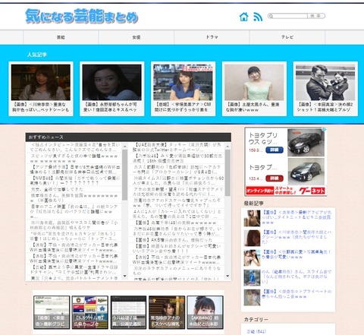Open the 【NMB48】 news item
364x335 pixels.
click(75, 181)
